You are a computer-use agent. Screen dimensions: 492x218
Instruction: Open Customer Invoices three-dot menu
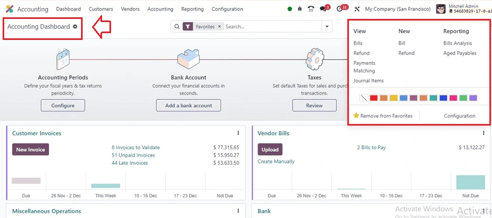tap(238, 133)
